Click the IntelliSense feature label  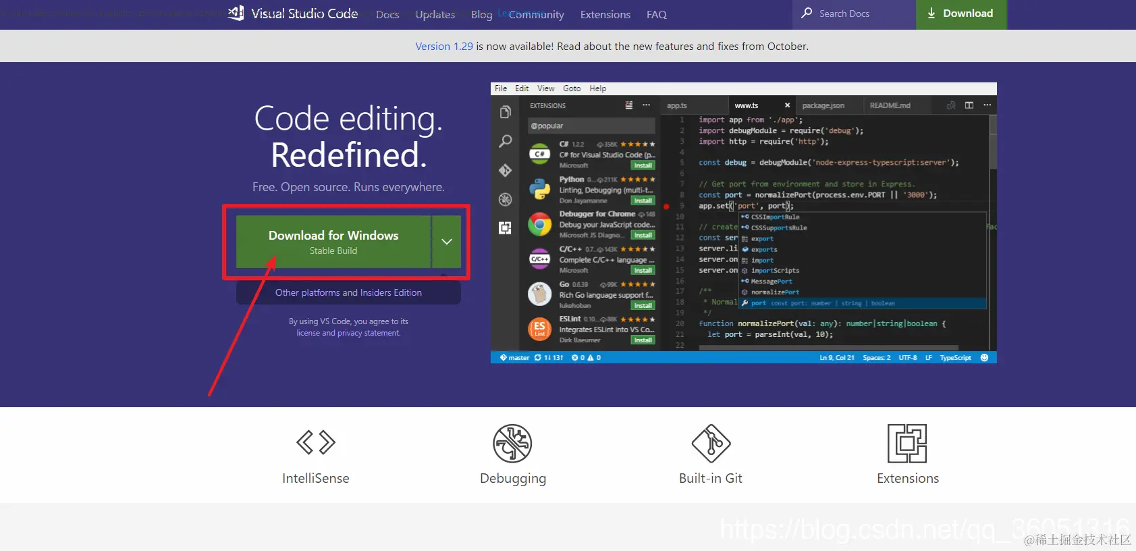(316, 478)
